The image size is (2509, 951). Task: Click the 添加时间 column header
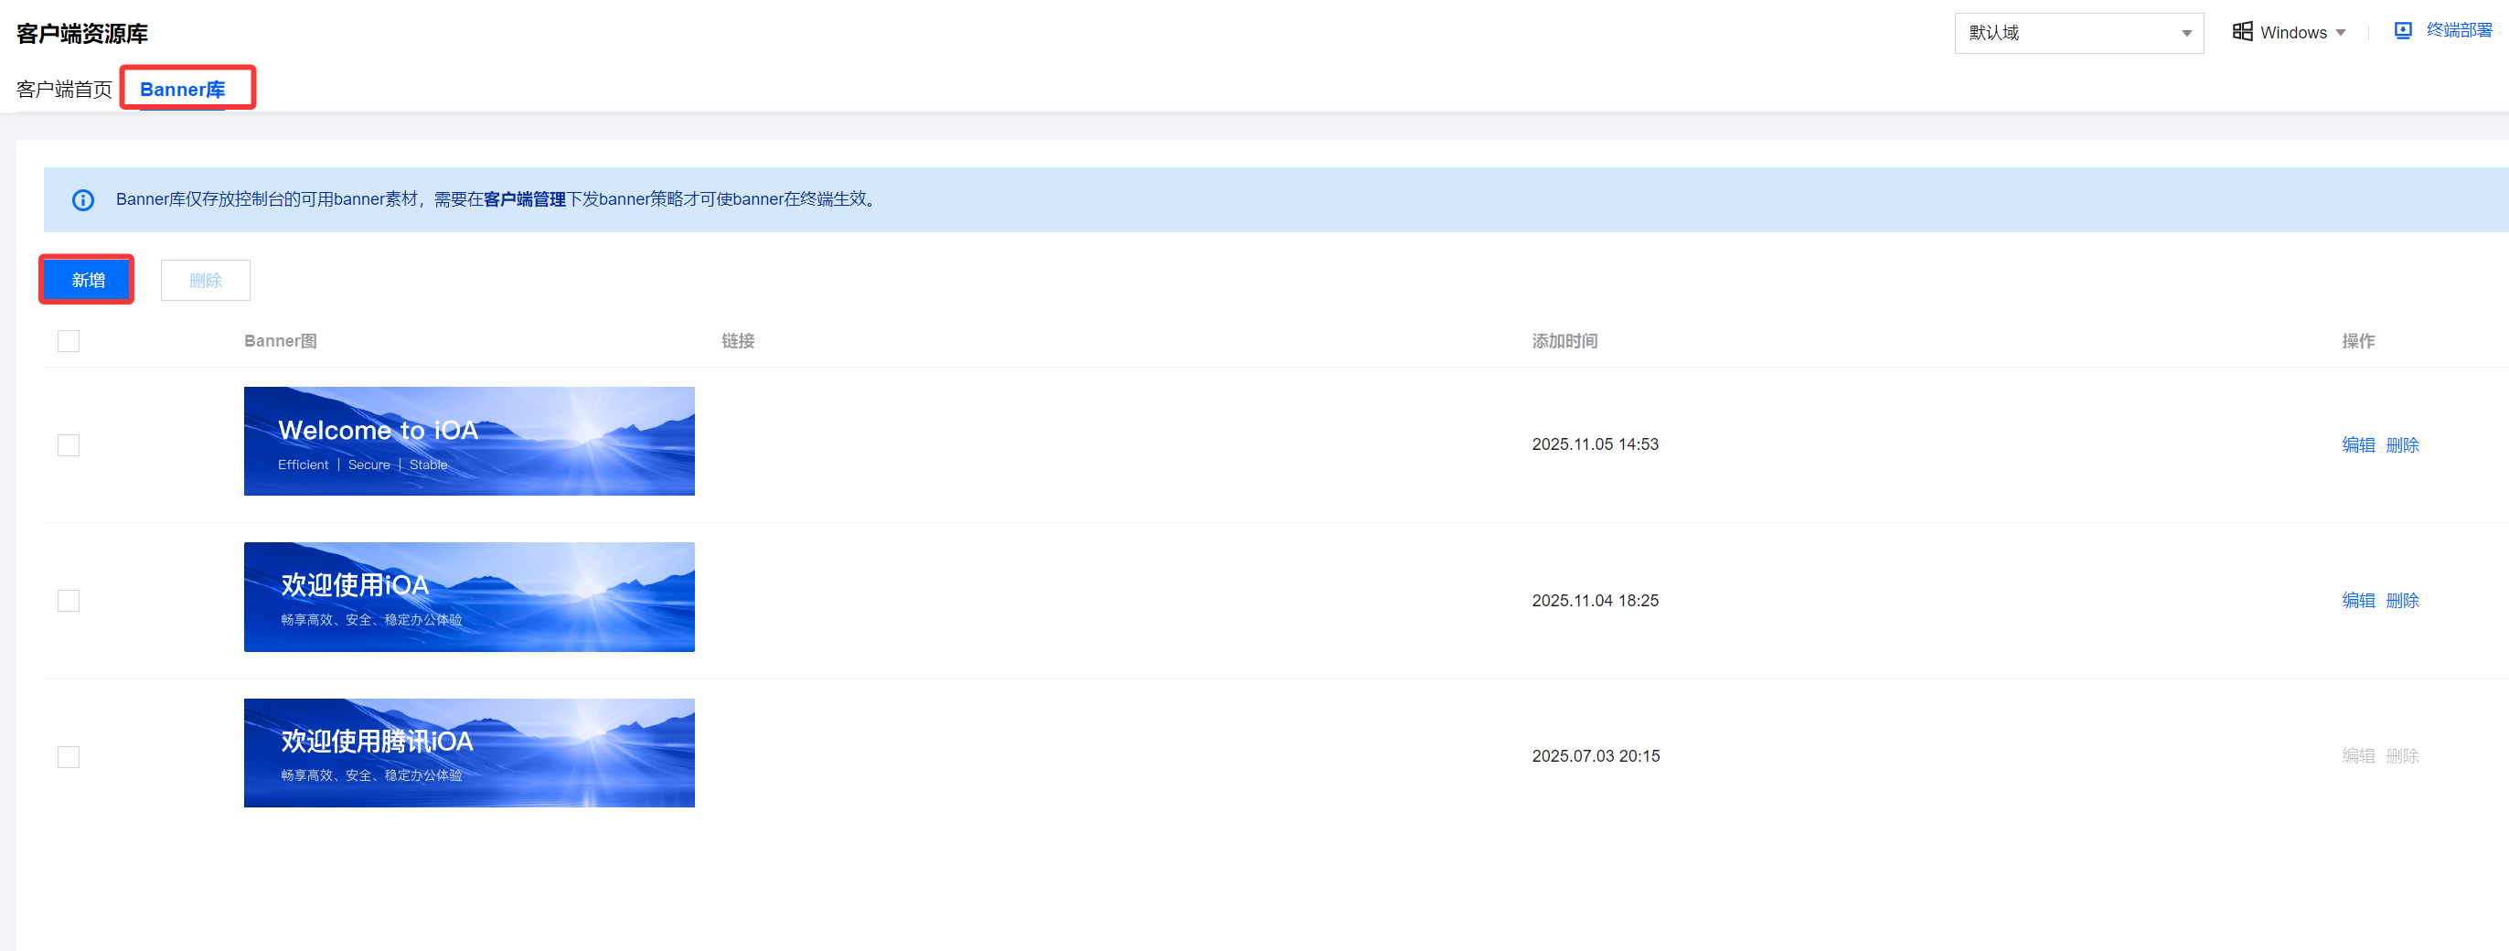(x=1564, y=341)
